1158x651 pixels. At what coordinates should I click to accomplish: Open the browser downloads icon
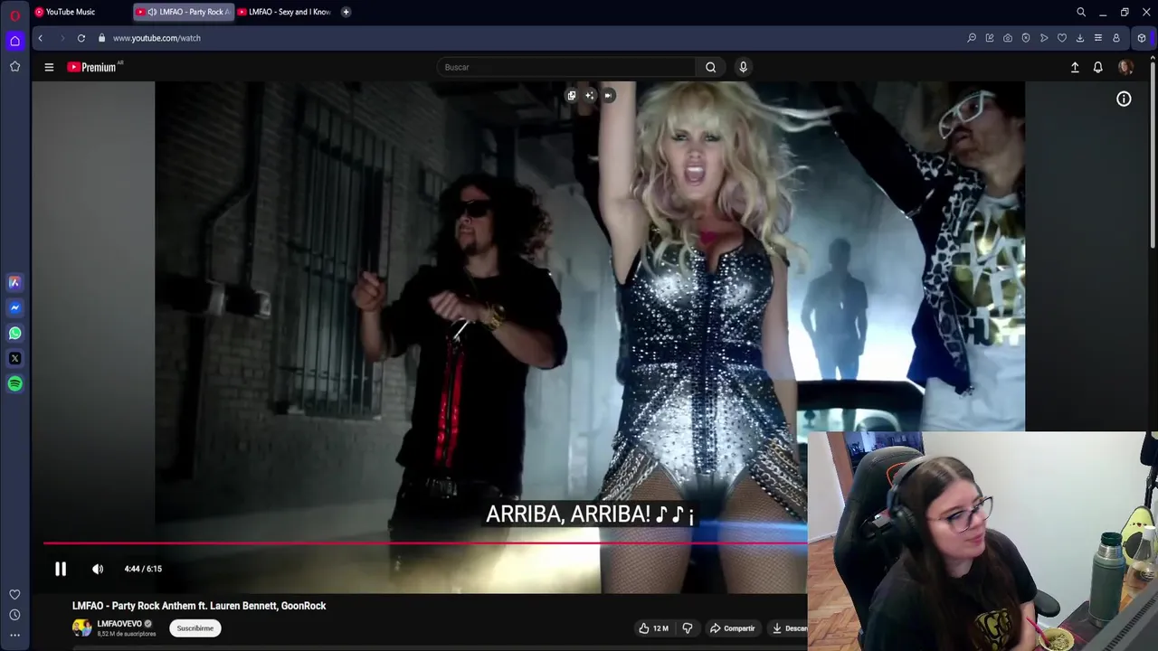pos(1080,38)
